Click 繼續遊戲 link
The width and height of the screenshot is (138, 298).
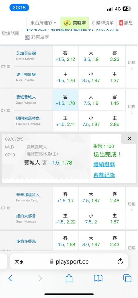(x=104, y=164)
